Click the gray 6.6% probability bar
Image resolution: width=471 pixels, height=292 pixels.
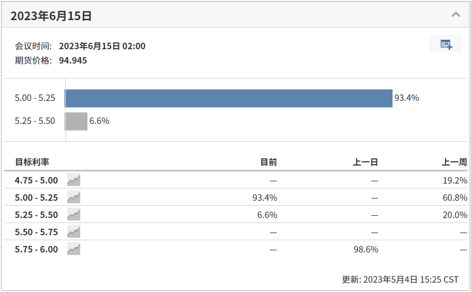pos(76,121)
